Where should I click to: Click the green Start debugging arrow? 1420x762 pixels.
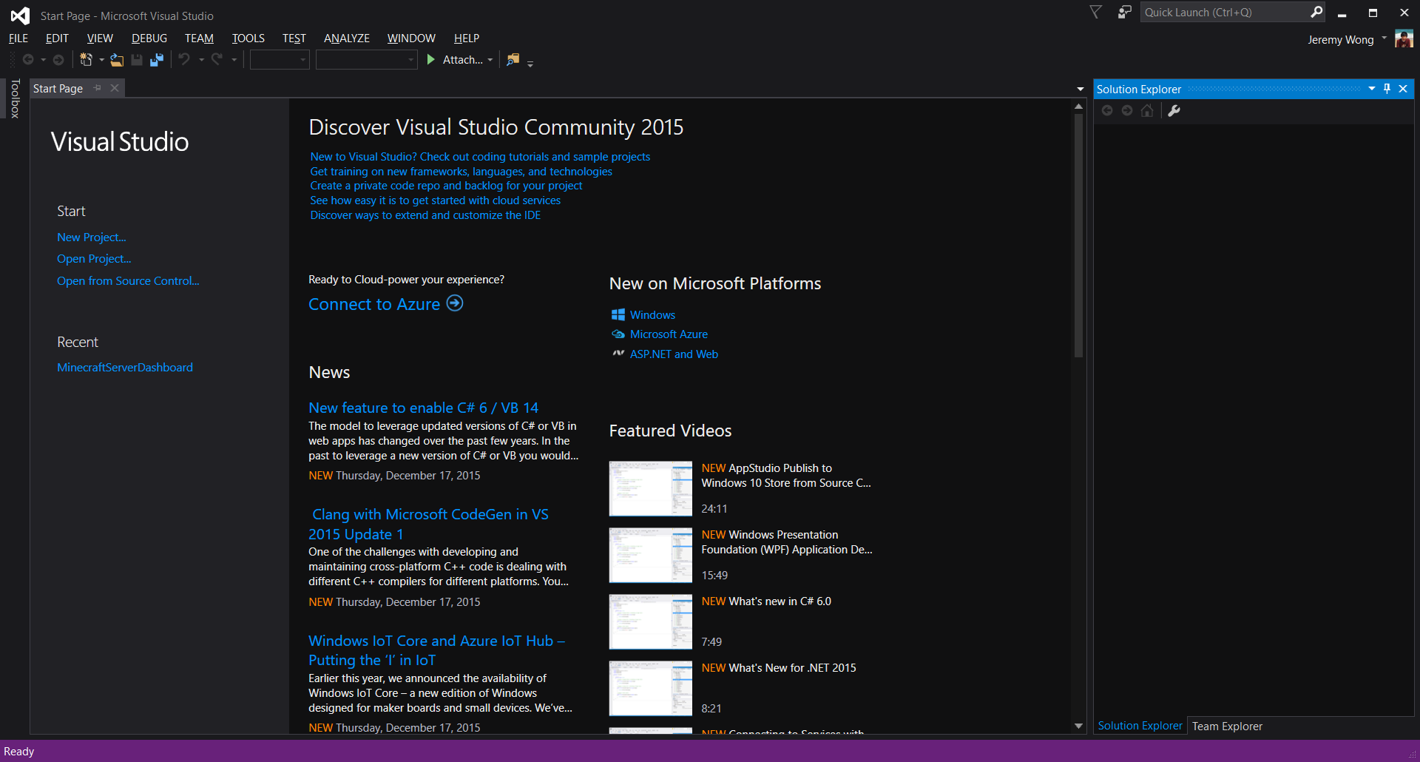point(431,60)
